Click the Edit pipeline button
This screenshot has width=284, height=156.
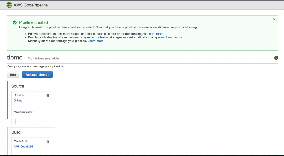click(x=13, y=75)
